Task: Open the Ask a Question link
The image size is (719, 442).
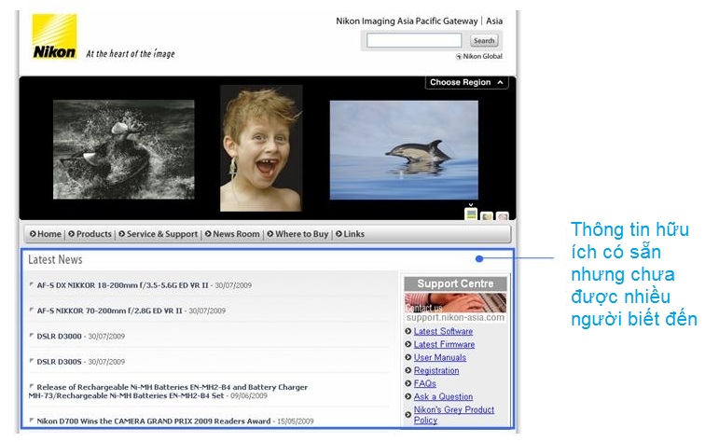Action: point(443,396)
